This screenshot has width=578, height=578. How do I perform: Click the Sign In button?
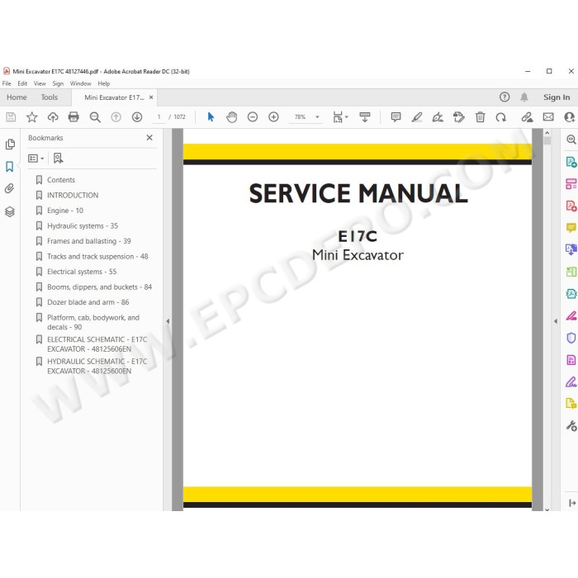pos(557,97)
